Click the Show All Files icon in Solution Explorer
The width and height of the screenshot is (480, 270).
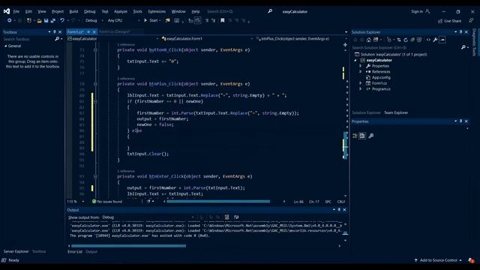pyautogui.click(x=419, y=40)
